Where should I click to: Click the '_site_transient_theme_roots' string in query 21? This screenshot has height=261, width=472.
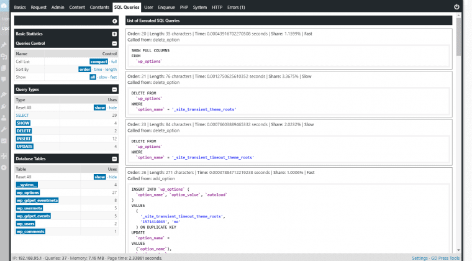204,109
